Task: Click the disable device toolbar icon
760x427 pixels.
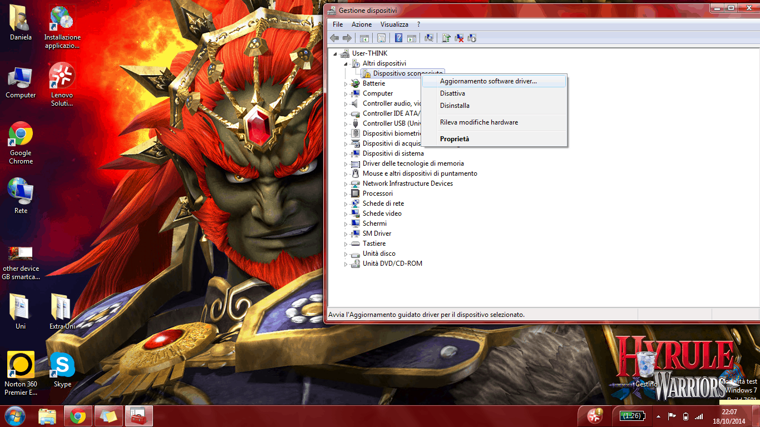Action: click(x=472, y=38)
